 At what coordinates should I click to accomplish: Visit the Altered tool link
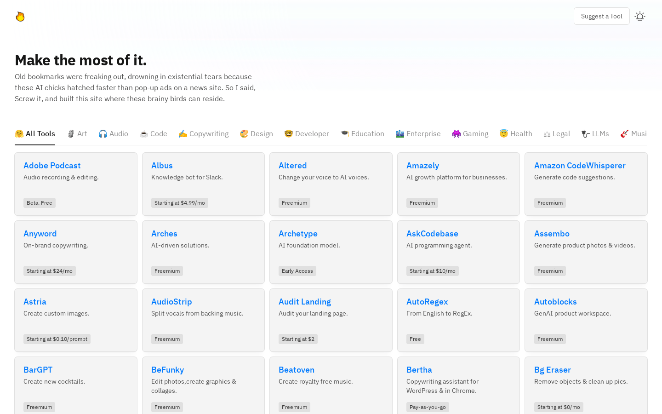click(292, 166)
